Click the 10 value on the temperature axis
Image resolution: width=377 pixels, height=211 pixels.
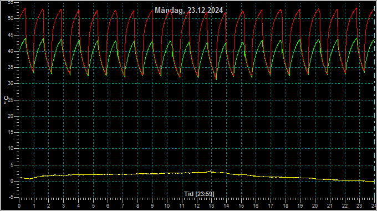(10, 148)
